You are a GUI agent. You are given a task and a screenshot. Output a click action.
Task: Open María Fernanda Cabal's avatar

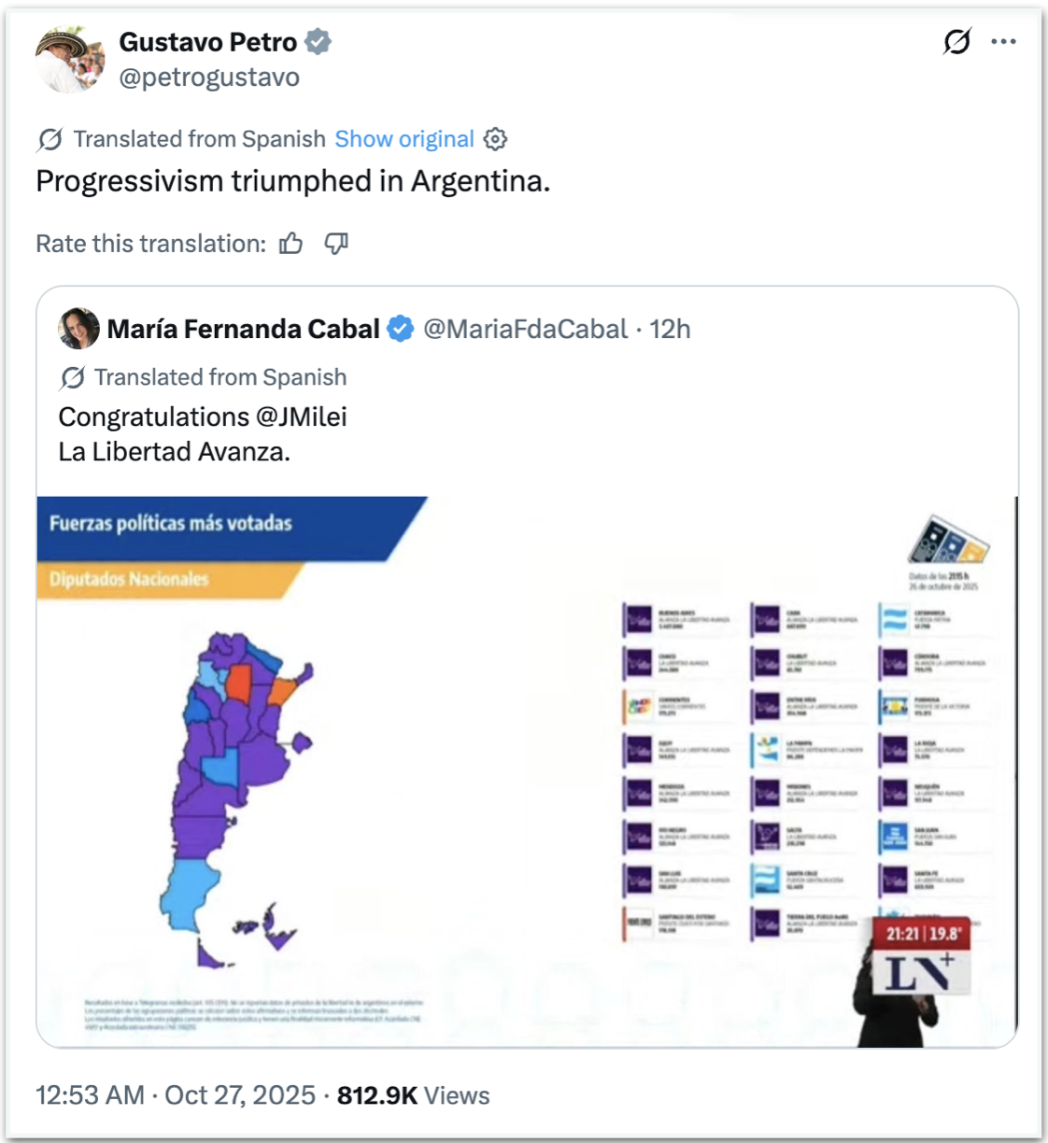tap(78, 329)
